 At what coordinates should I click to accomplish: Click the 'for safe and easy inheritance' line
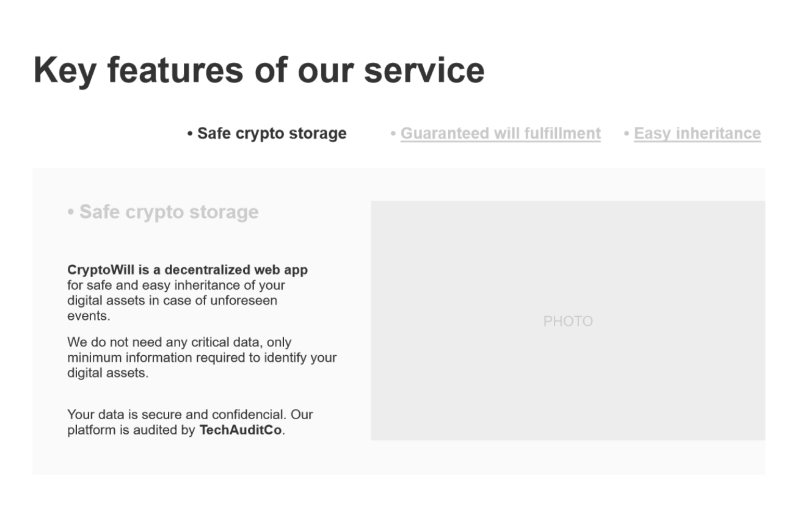[x=176, y=286]
